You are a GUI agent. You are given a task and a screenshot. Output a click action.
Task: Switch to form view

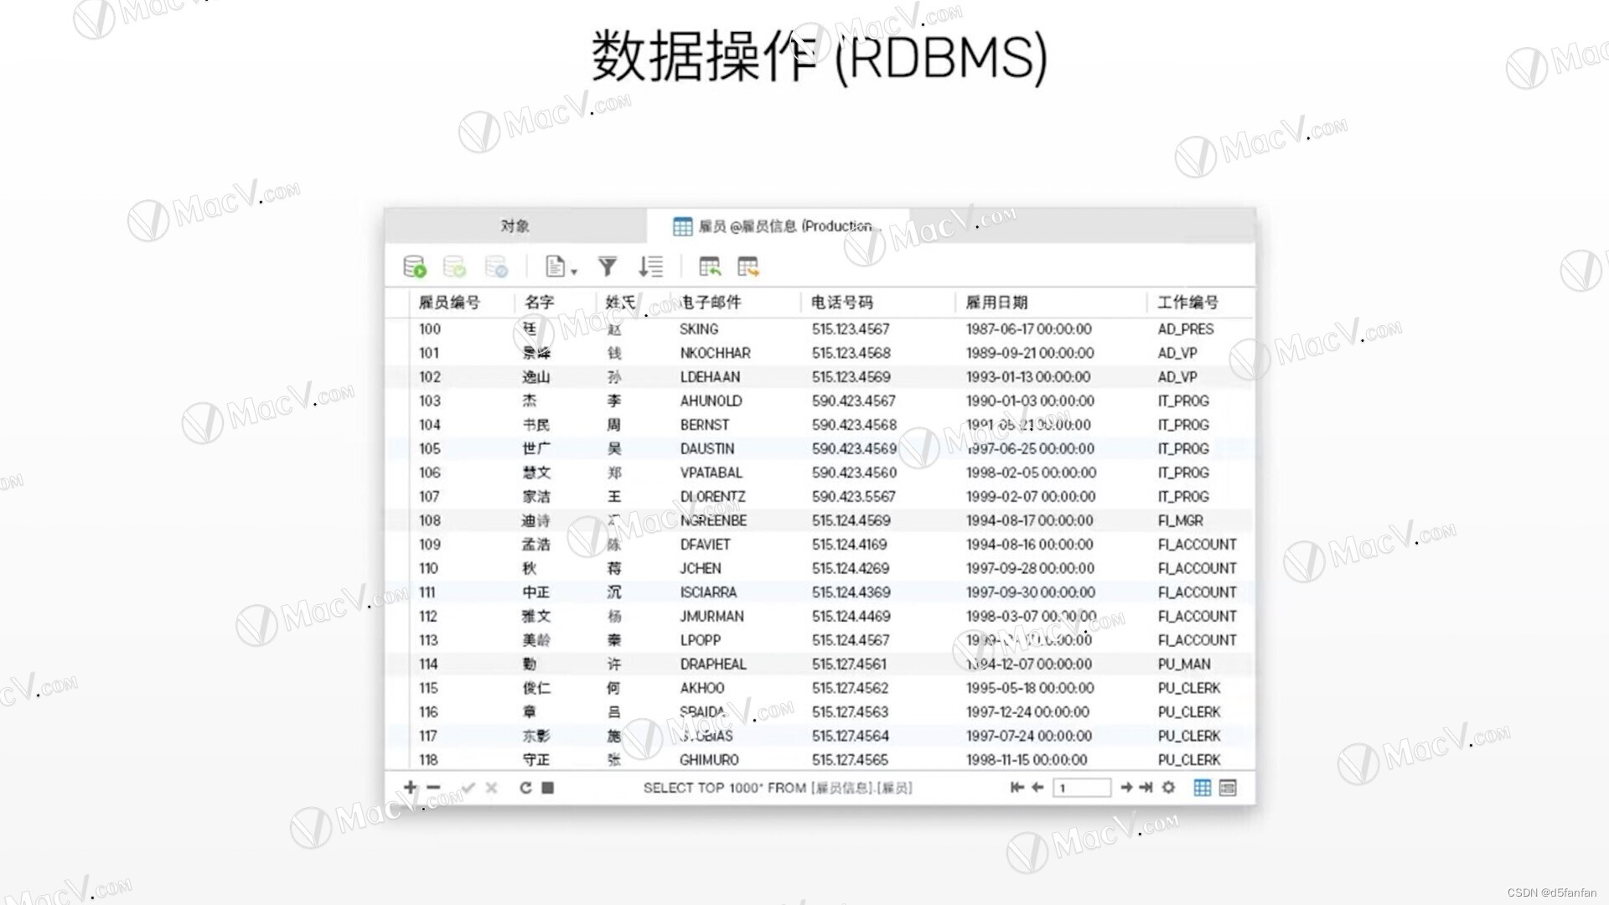pyautogui.click(x=1228, y=788)
